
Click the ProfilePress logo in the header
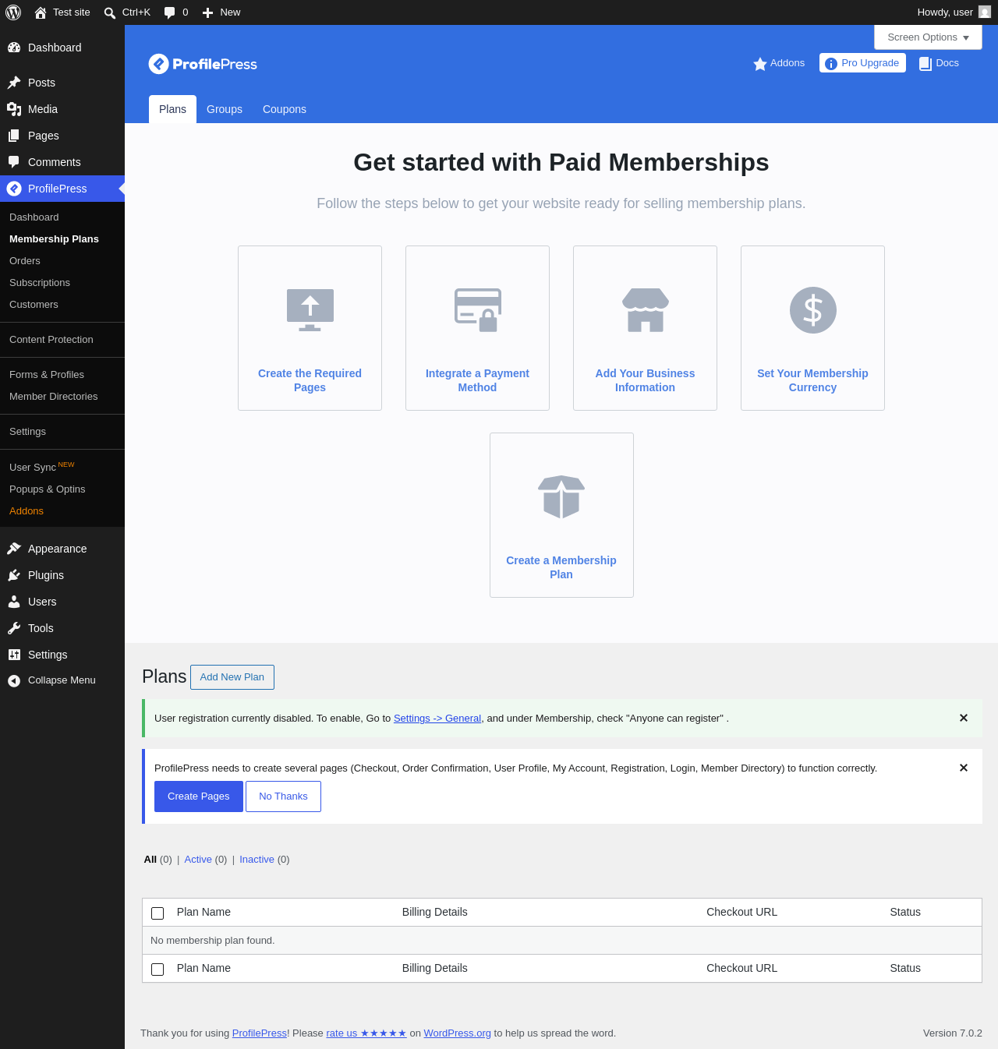[x=203, y=64]
